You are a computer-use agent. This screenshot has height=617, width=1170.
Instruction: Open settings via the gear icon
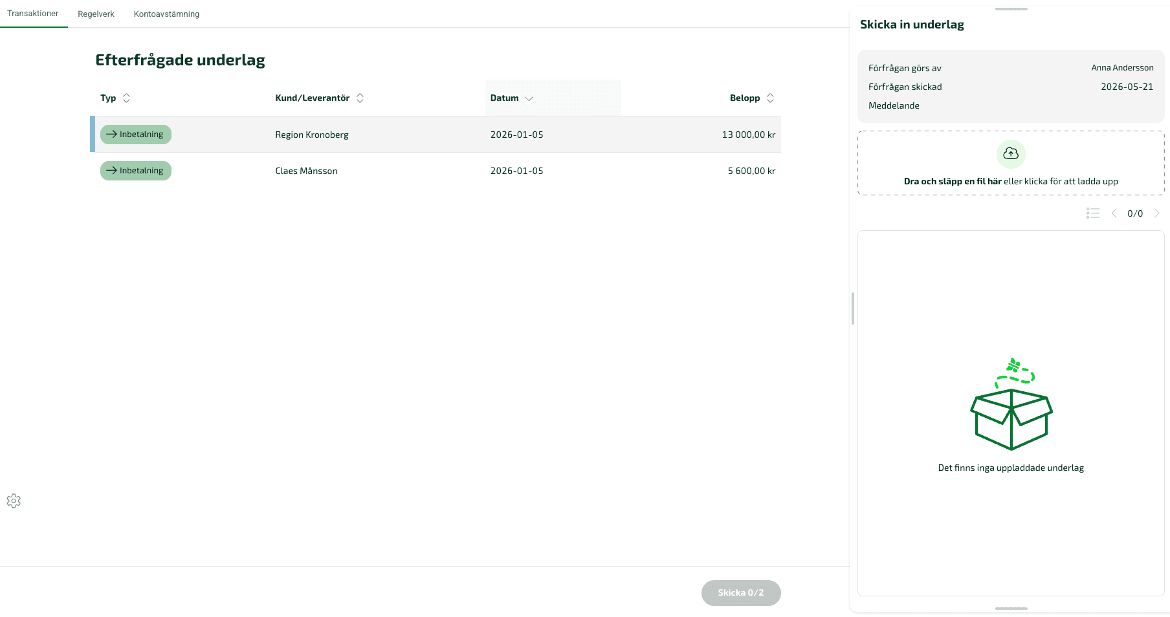click(x=14, y=501)
